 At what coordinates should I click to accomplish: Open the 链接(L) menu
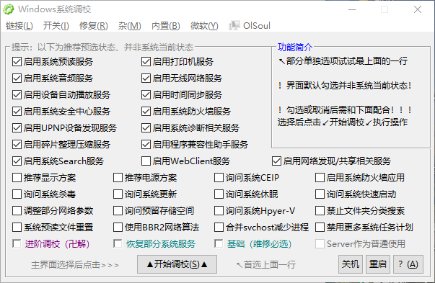click(19, 26)
